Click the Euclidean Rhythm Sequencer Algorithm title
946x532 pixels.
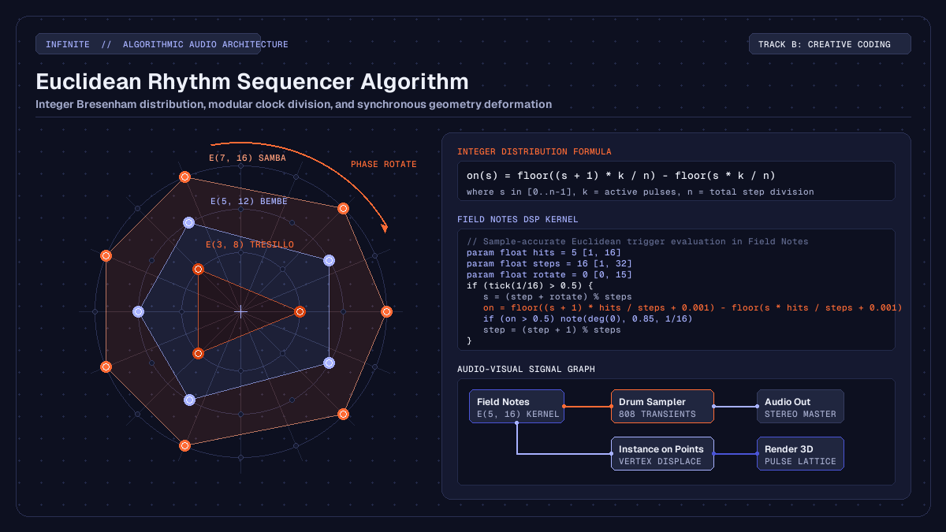point(252,81)
